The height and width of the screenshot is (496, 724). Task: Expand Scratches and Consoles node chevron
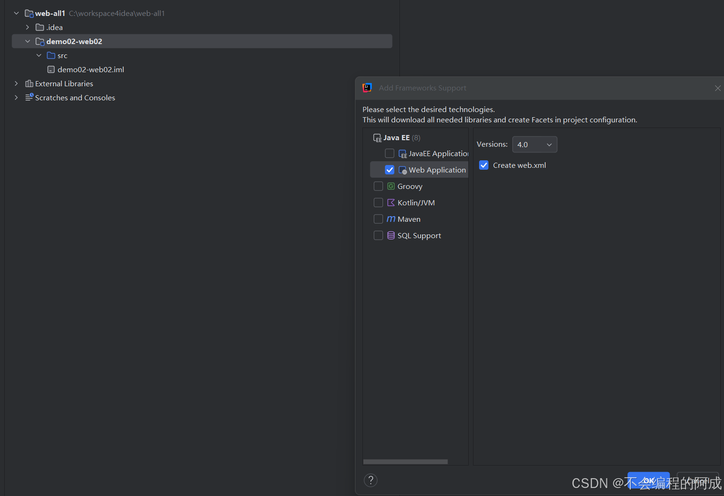(x=16, y=98)
